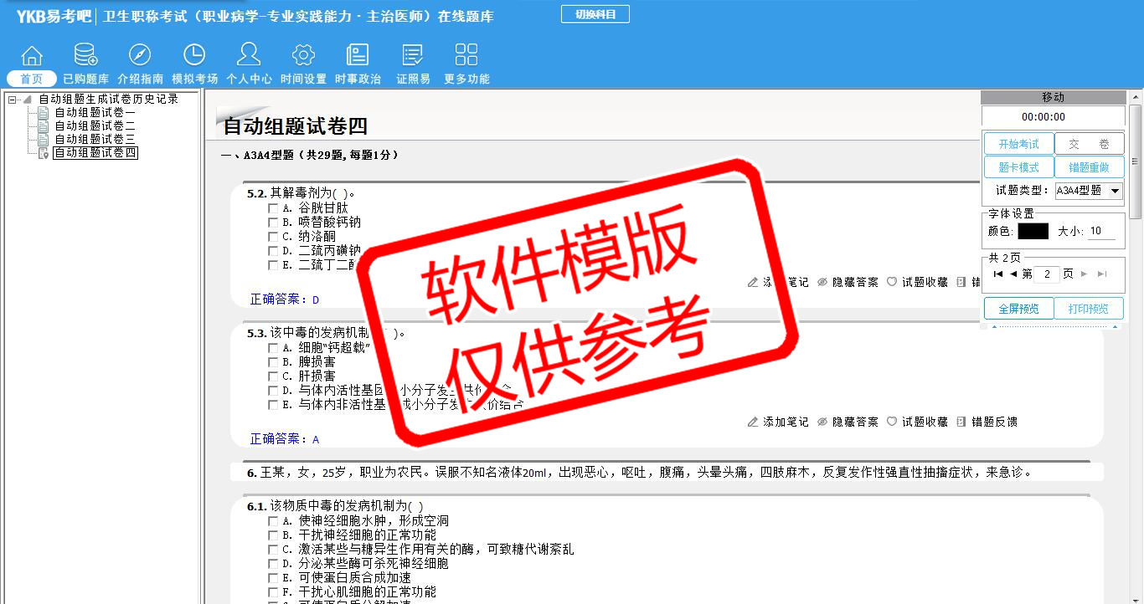Check option B 脾损害 in question 5.3
This screenshot has width=1144, height=604.
(273, 362)
